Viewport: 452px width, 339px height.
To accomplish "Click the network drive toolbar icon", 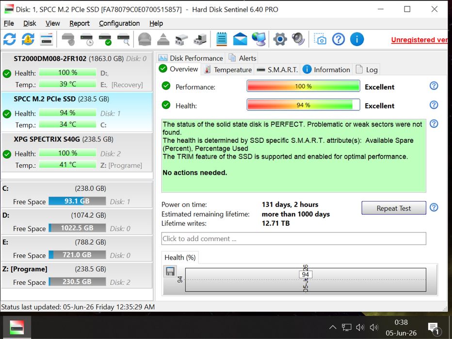I will click(200, 39).
